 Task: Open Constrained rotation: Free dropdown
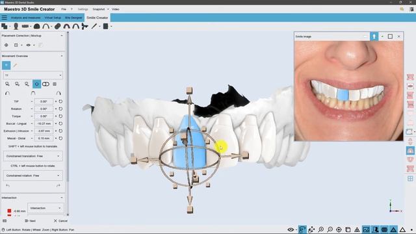(33, 175)
